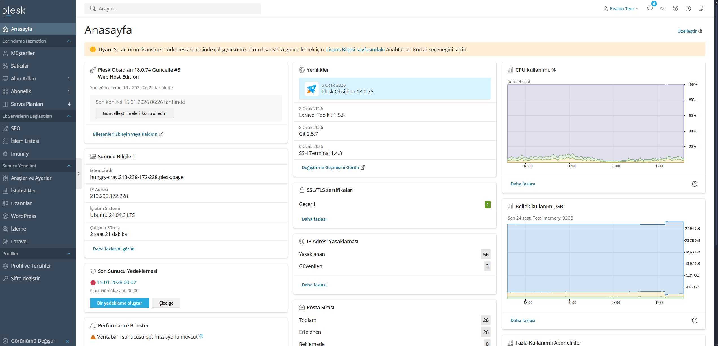Open Değiştirme Geçmişini Görün link
The image size is (718, 346).
[333, 167]
